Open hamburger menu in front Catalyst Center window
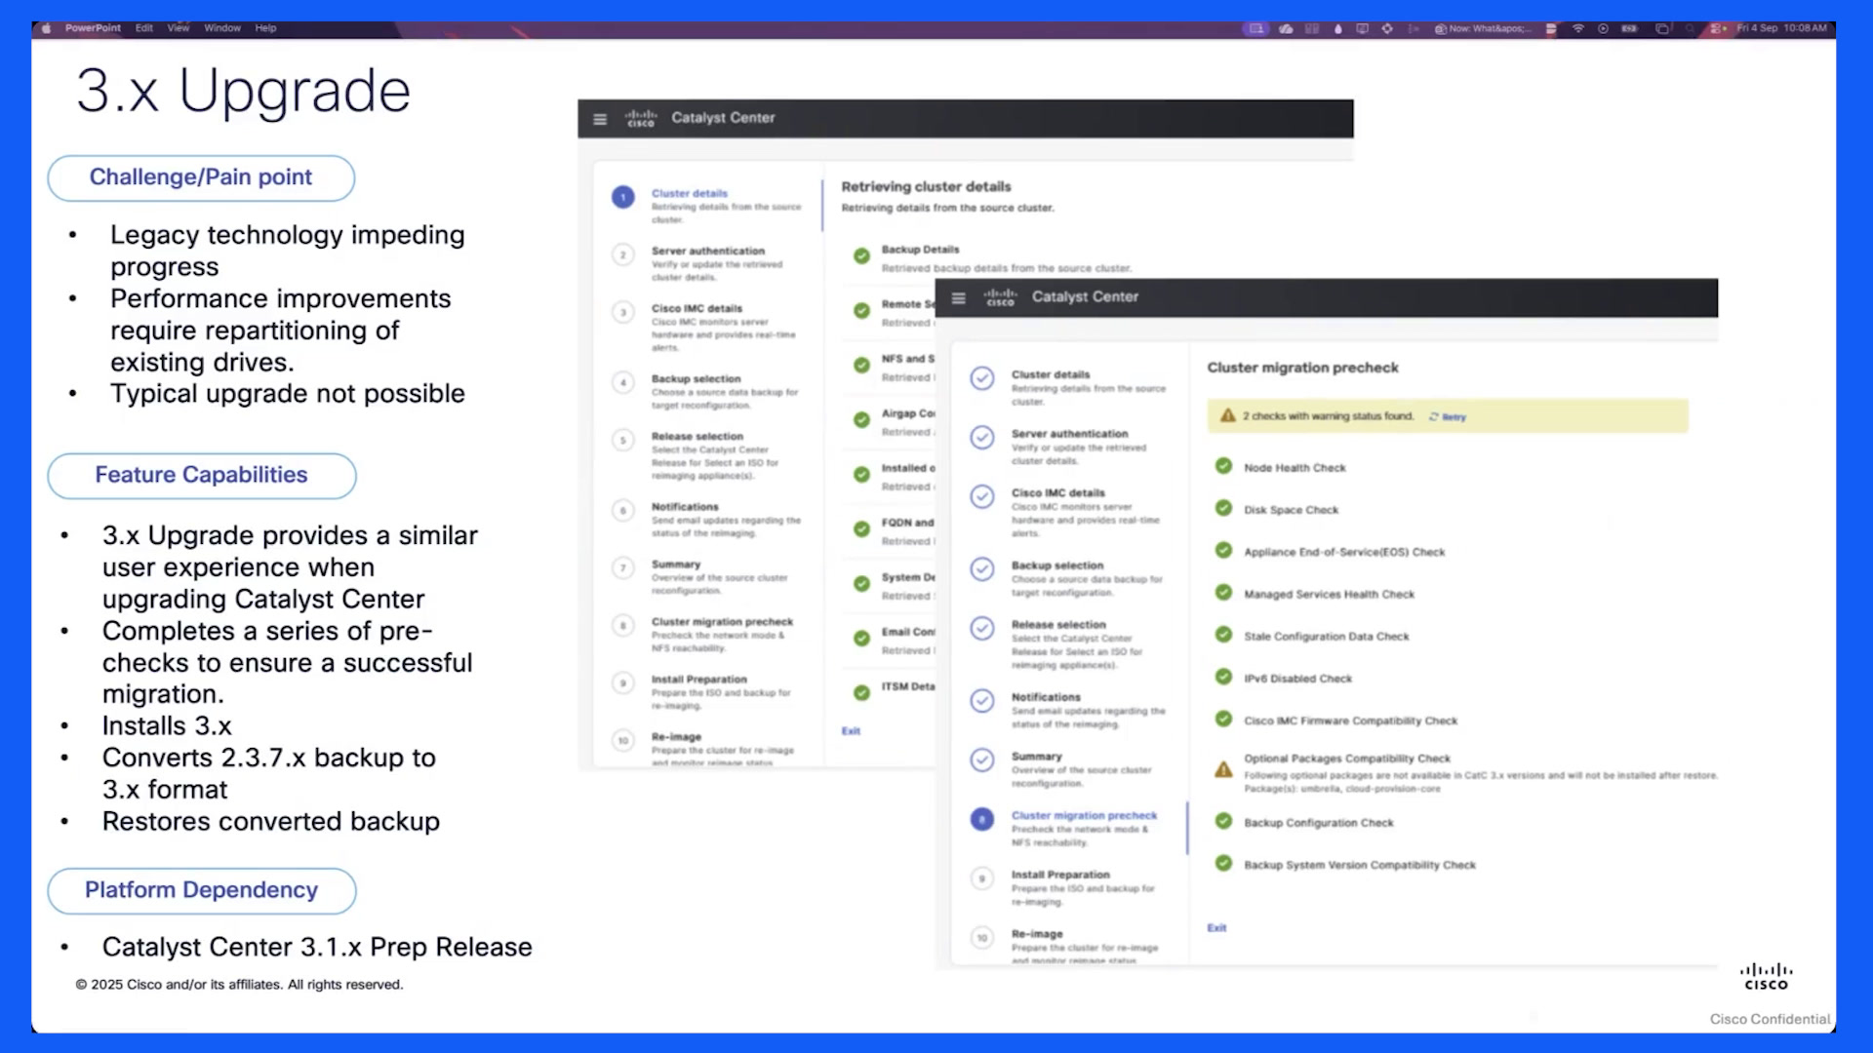 (x=959, y=298)
